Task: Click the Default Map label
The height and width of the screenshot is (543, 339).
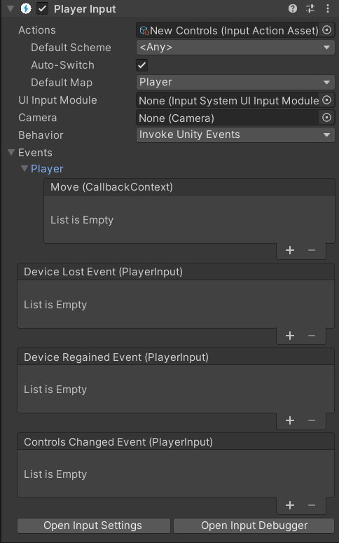Action: pos(62,83)
